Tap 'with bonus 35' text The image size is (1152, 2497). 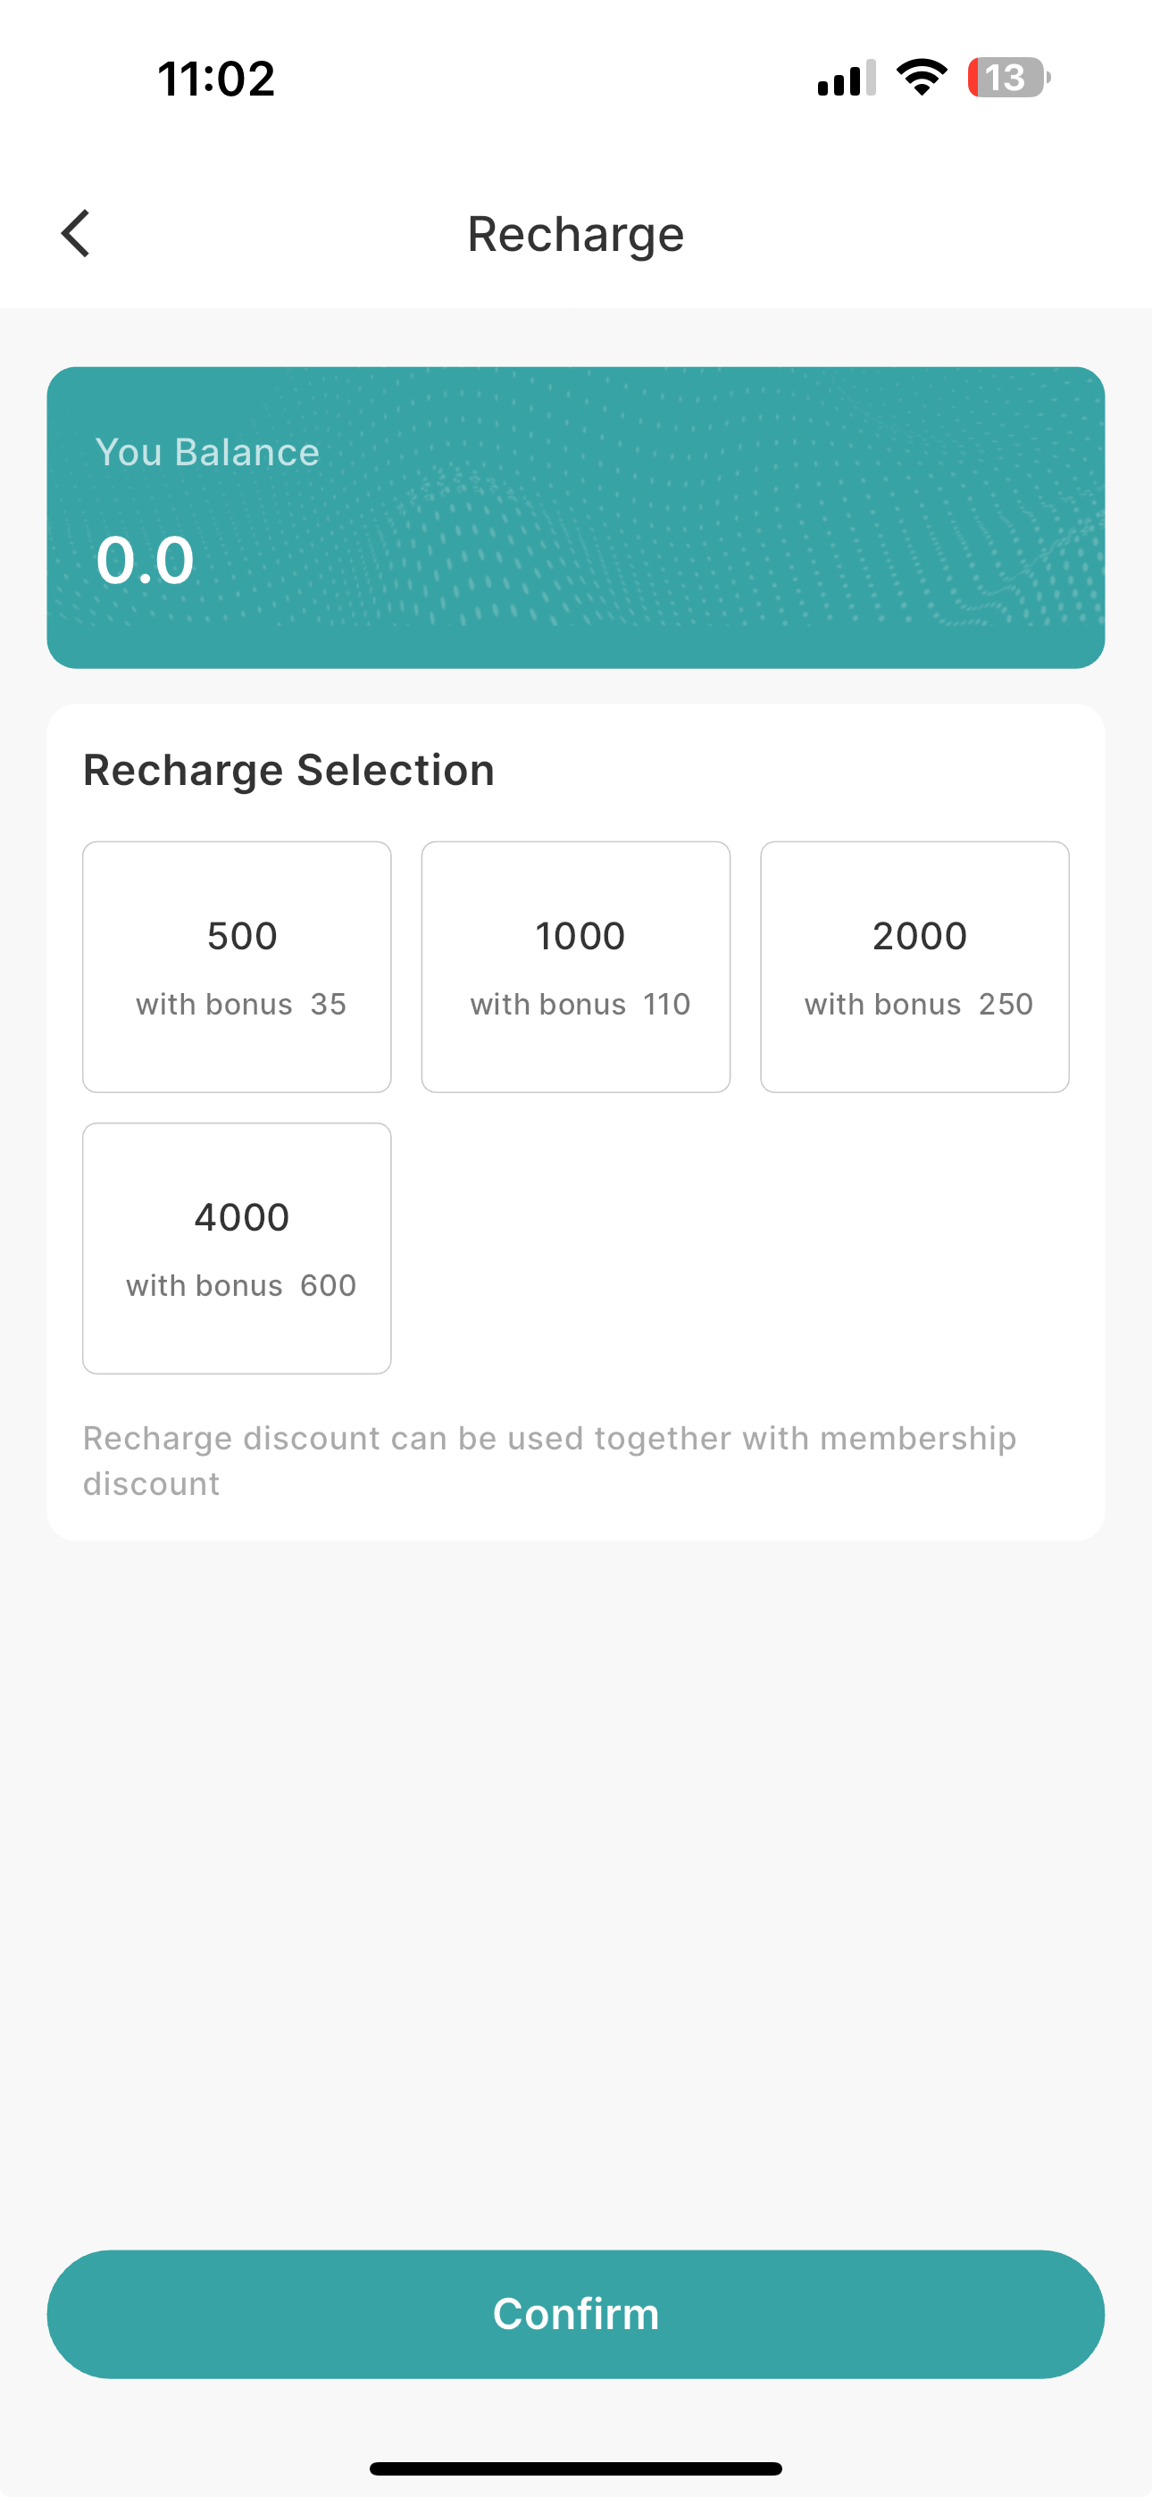pos(240,1004)
